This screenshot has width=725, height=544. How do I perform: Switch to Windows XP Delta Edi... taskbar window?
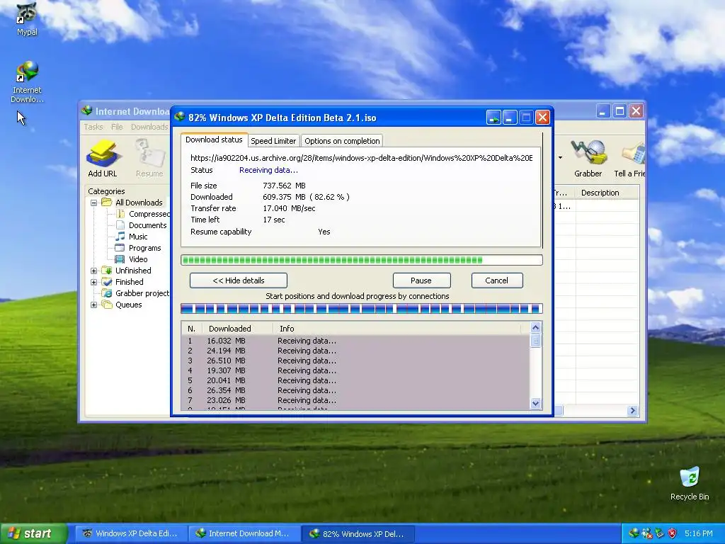point(131,533)
